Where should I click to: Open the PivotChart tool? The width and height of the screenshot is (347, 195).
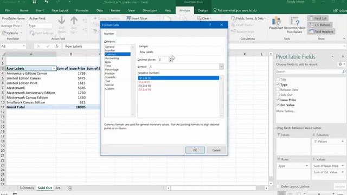click(276, 23)
